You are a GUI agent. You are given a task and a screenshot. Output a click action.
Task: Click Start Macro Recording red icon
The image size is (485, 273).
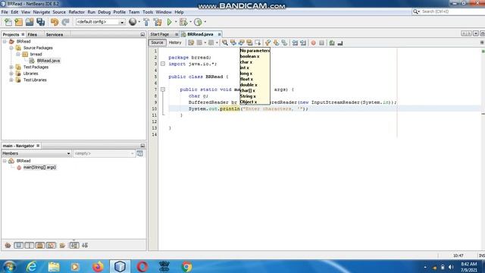coord(313,42)
